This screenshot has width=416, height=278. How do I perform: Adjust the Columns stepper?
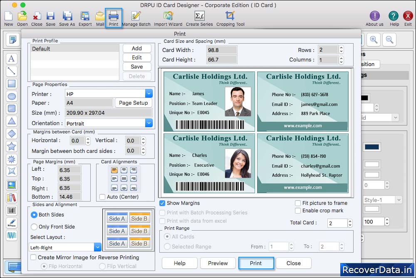pyautogui.click(x=341, y=60)
